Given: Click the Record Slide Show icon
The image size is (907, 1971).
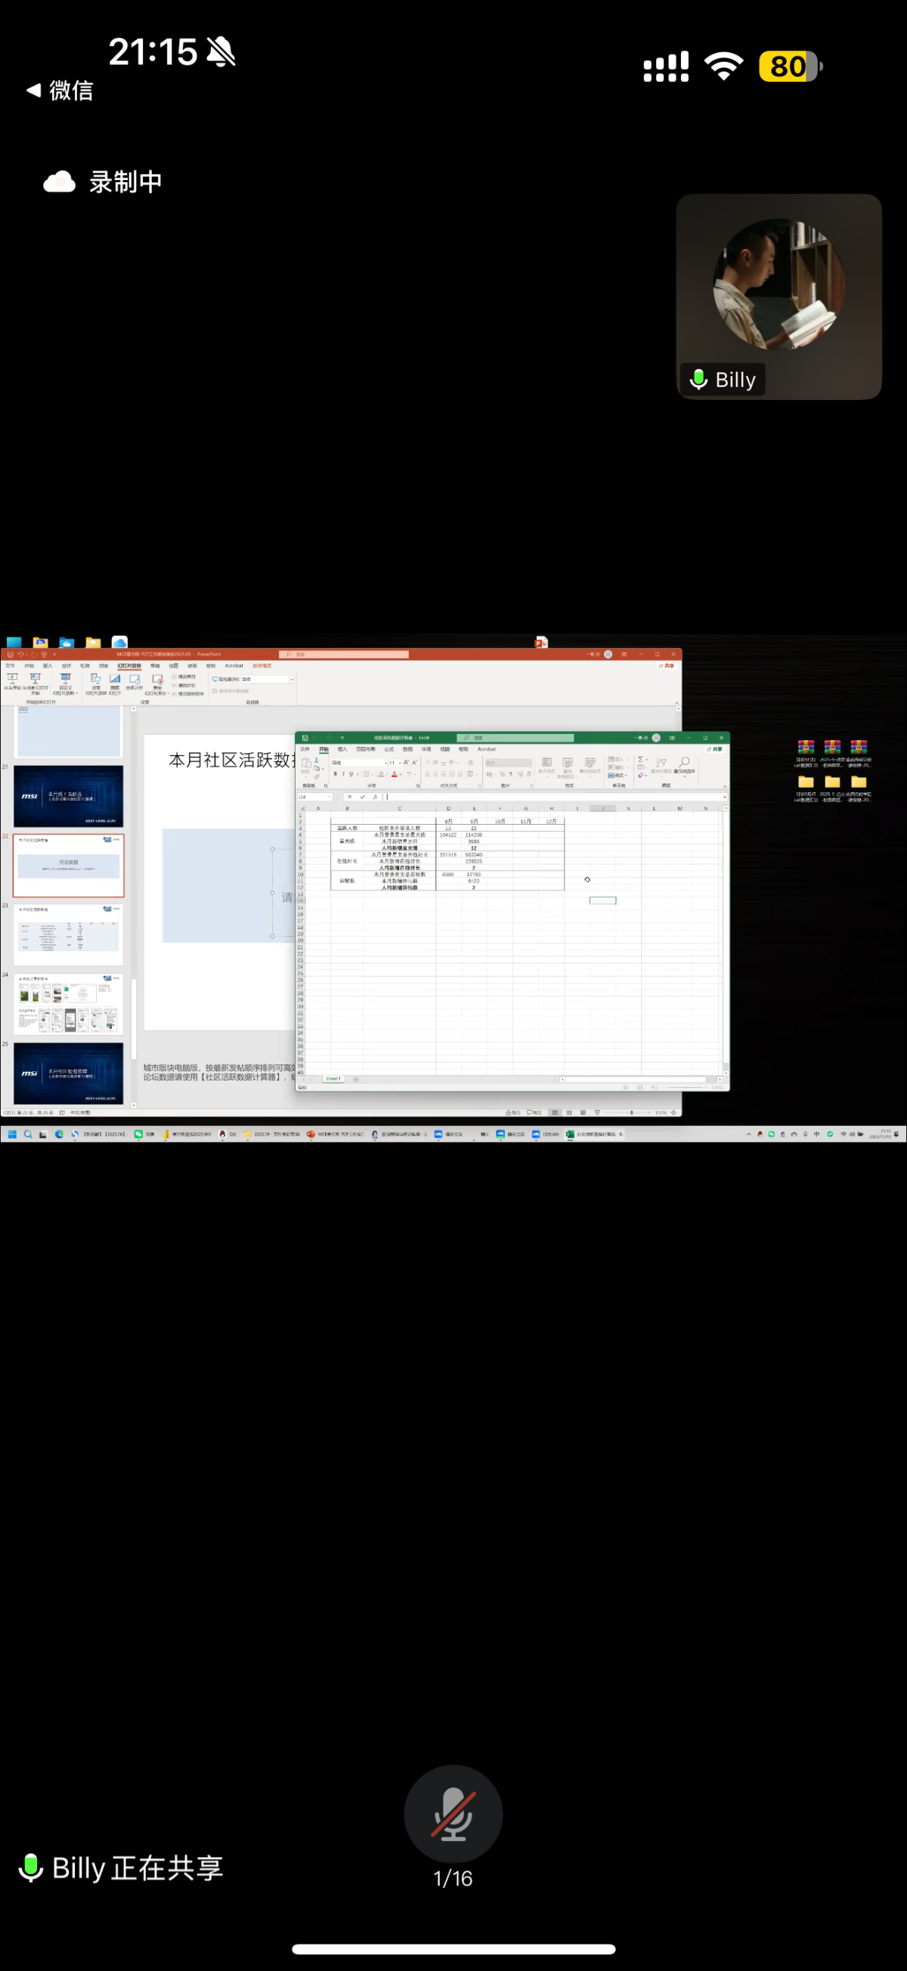Looking at the screenshot, I should click(x=157, y=680).
